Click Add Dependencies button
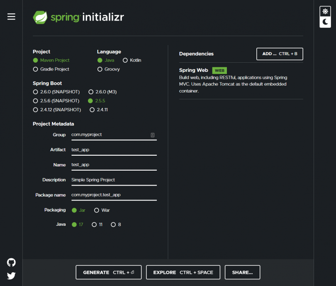 [x=280, y=54]
